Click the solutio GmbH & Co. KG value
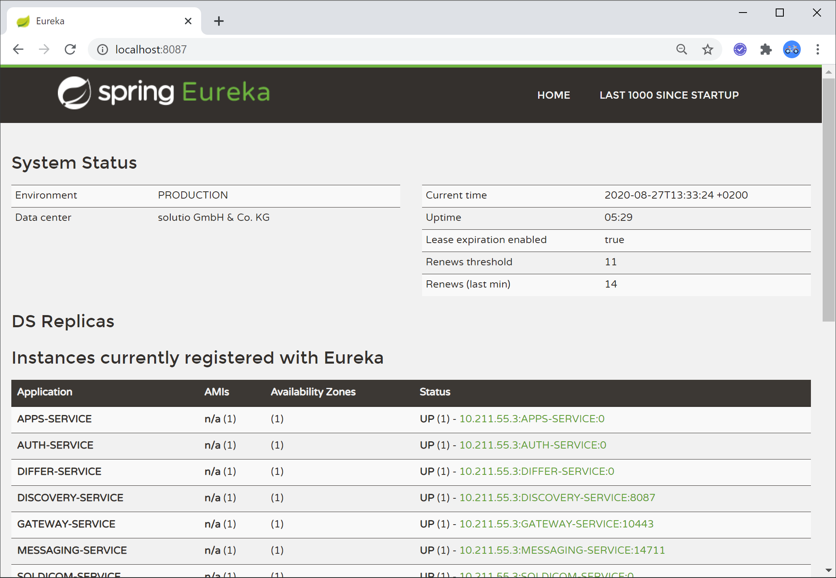Image resolution: width=836 pixels, height=578 pixels. pos(214,217)
